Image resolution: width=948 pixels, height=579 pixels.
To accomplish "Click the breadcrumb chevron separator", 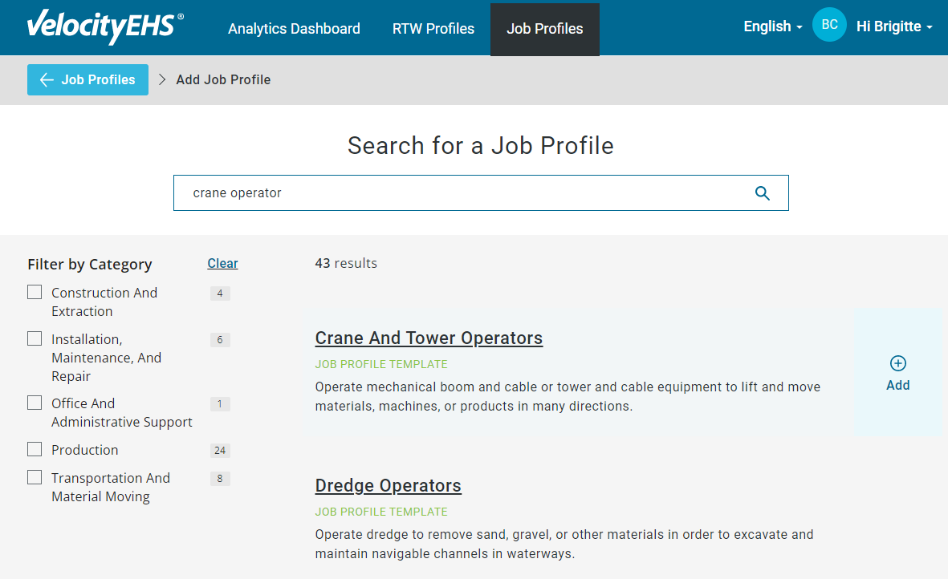I will tap(162, 79).
